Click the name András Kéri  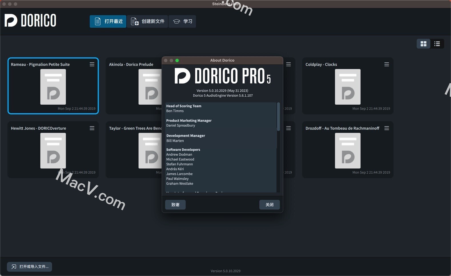click(x=175, y=169)
